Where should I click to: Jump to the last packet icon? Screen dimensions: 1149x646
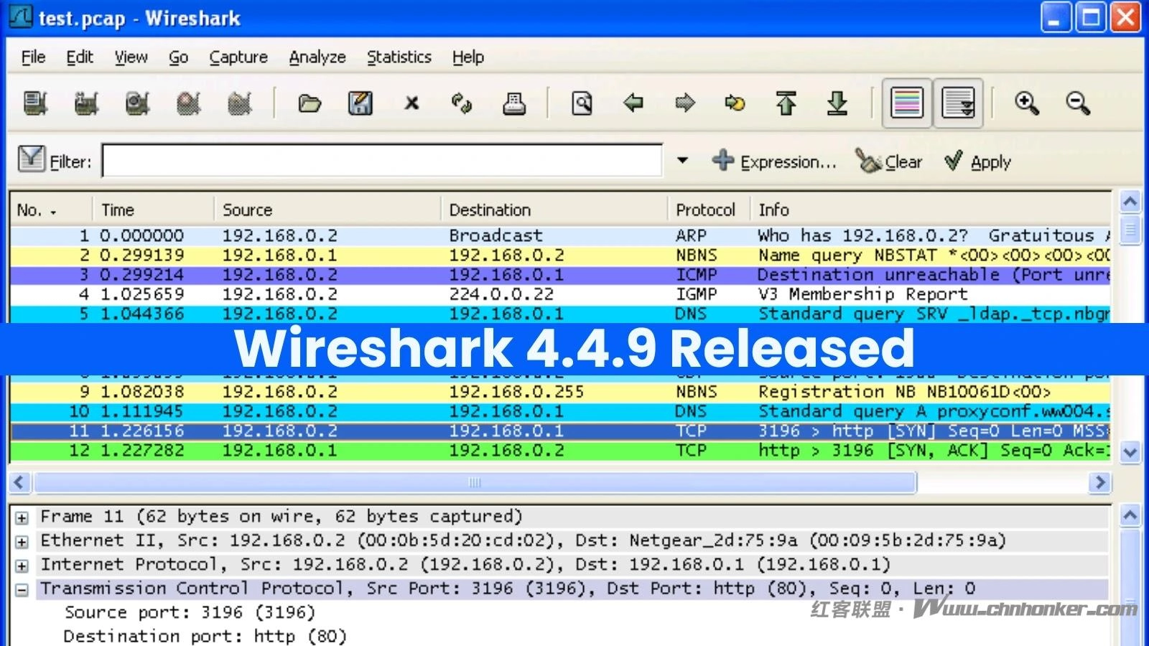coord(837,103)
